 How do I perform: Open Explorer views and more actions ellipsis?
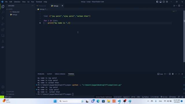click(x=32, y=6)
